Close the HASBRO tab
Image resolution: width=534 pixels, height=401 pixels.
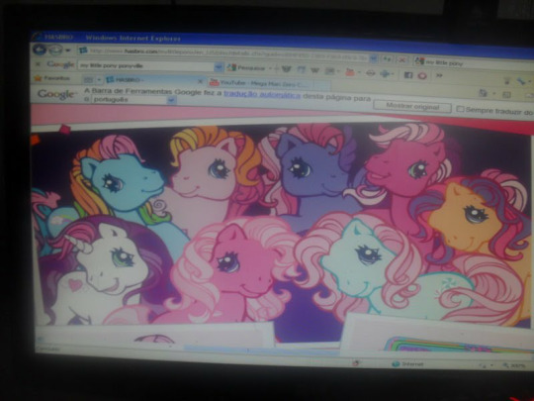tap(200, 81)
